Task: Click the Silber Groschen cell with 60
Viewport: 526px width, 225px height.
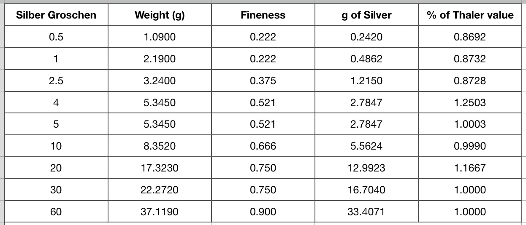Action: click(56, 212)
